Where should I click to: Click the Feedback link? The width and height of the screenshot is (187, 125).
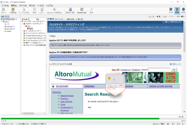tap(136, 70)
